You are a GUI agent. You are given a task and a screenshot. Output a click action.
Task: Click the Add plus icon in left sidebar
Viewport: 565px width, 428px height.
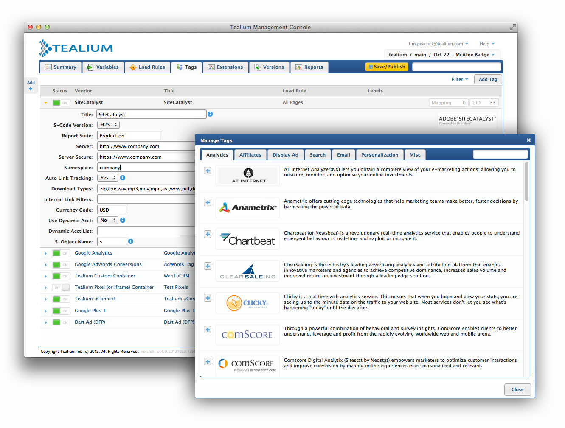coord(31,89)
